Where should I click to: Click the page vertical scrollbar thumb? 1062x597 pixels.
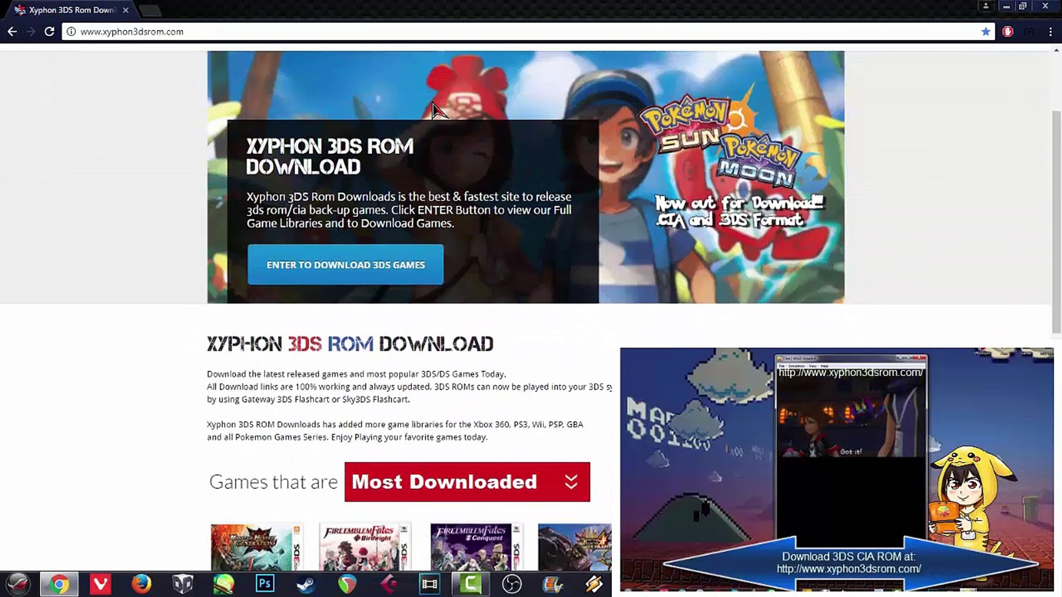coord(1056,221)
